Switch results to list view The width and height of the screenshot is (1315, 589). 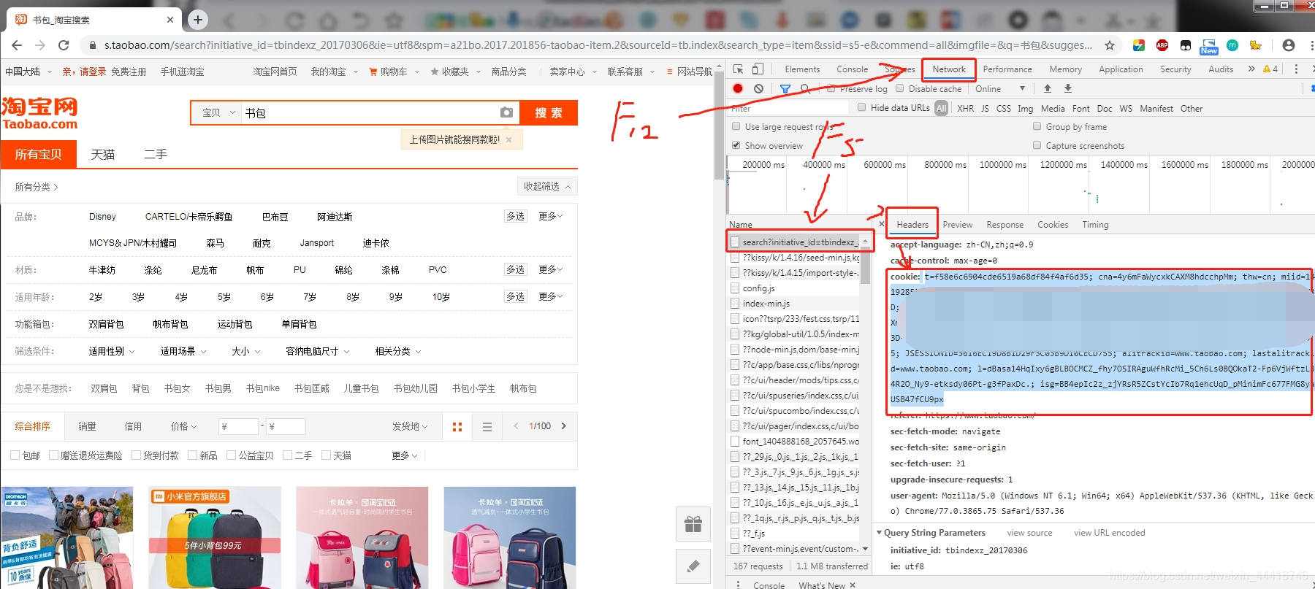[x=487, y=427]
